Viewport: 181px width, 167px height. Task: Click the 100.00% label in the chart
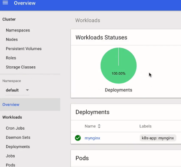tap(119, 73)
